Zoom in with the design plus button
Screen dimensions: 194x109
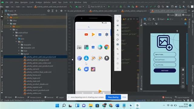tap(183, 75)
